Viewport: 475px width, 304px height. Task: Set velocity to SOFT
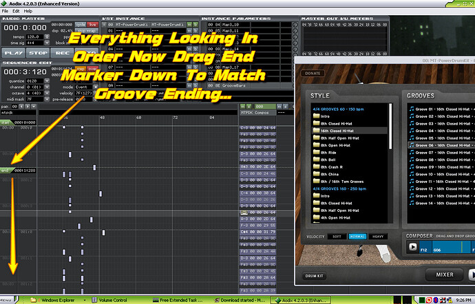337,236
